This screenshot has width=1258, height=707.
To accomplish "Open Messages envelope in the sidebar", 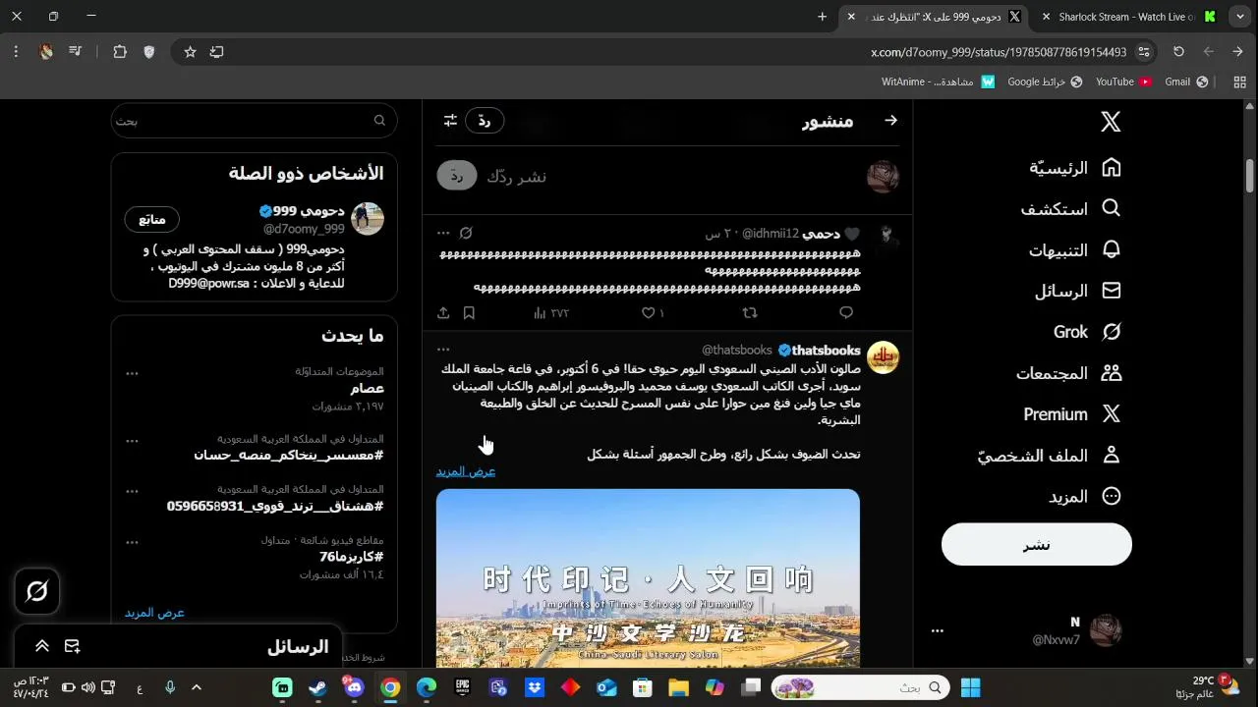I will click(1077, 292).
